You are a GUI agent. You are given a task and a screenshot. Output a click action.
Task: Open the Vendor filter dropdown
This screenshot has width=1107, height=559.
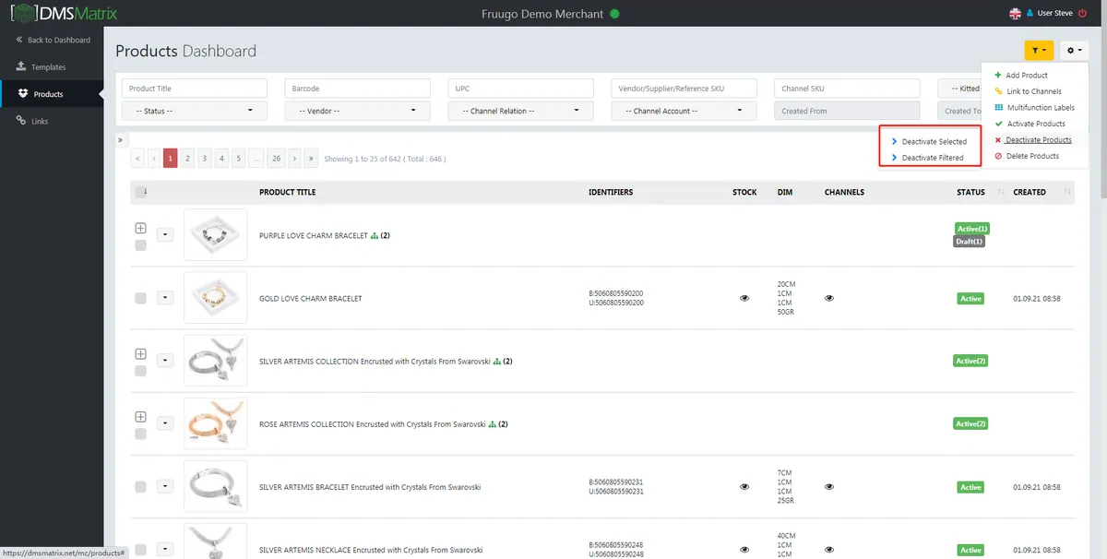358,111
